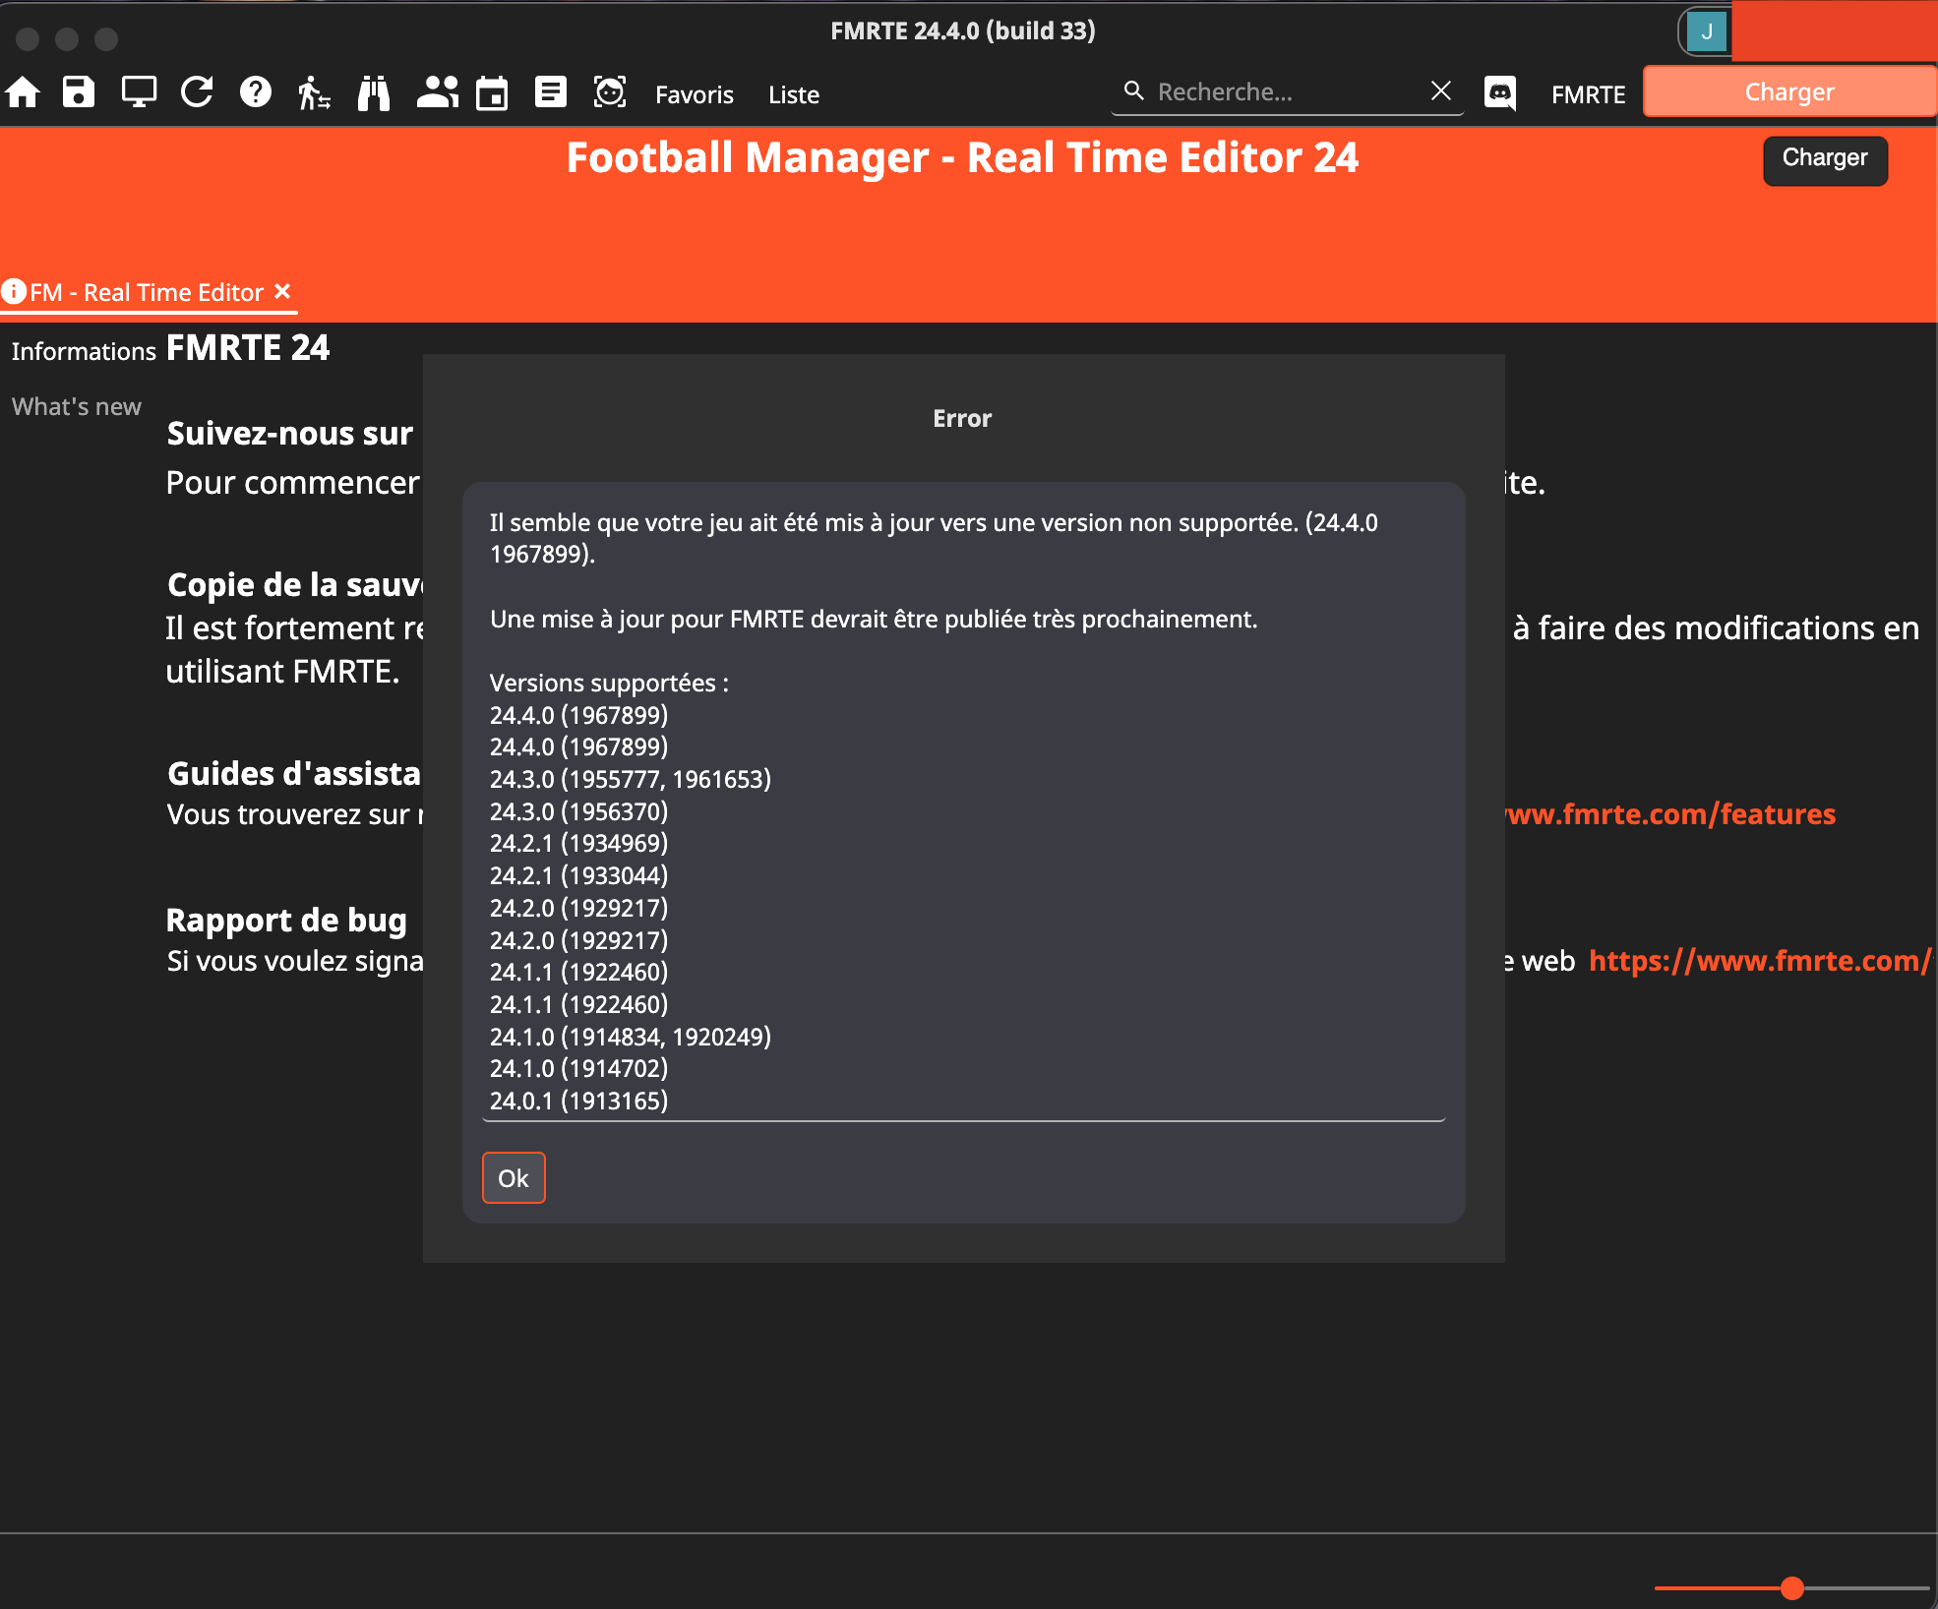1938x1609 pixels.
Task: Click the orange zoom slider handle
Action: [1792, 1587]
